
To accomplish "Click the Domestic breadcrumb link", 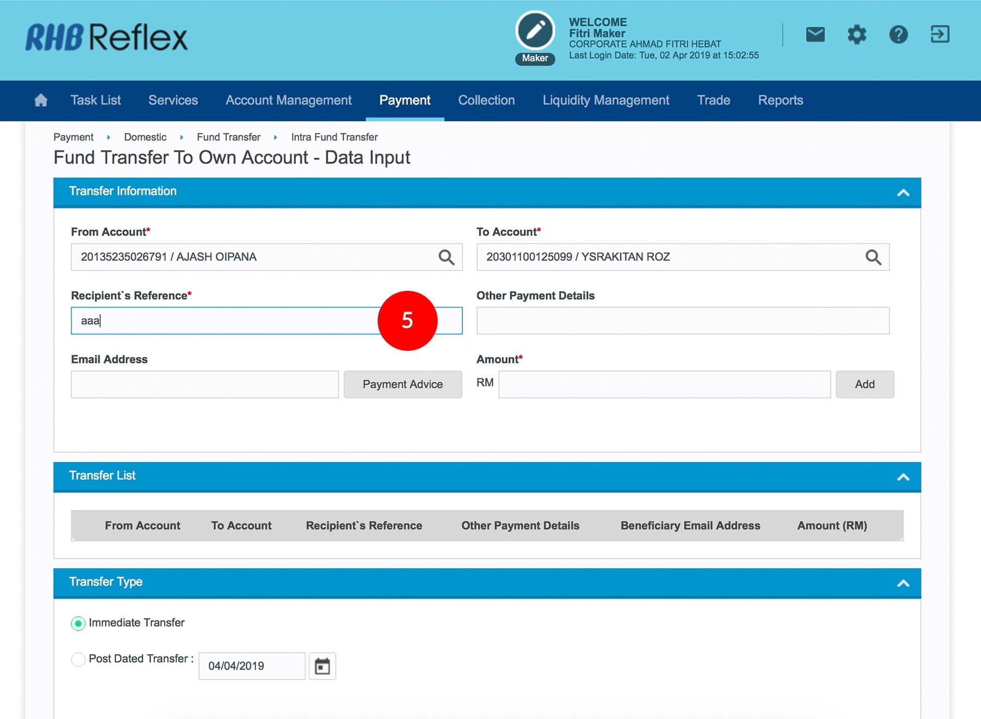I will [x=145, y=137].
